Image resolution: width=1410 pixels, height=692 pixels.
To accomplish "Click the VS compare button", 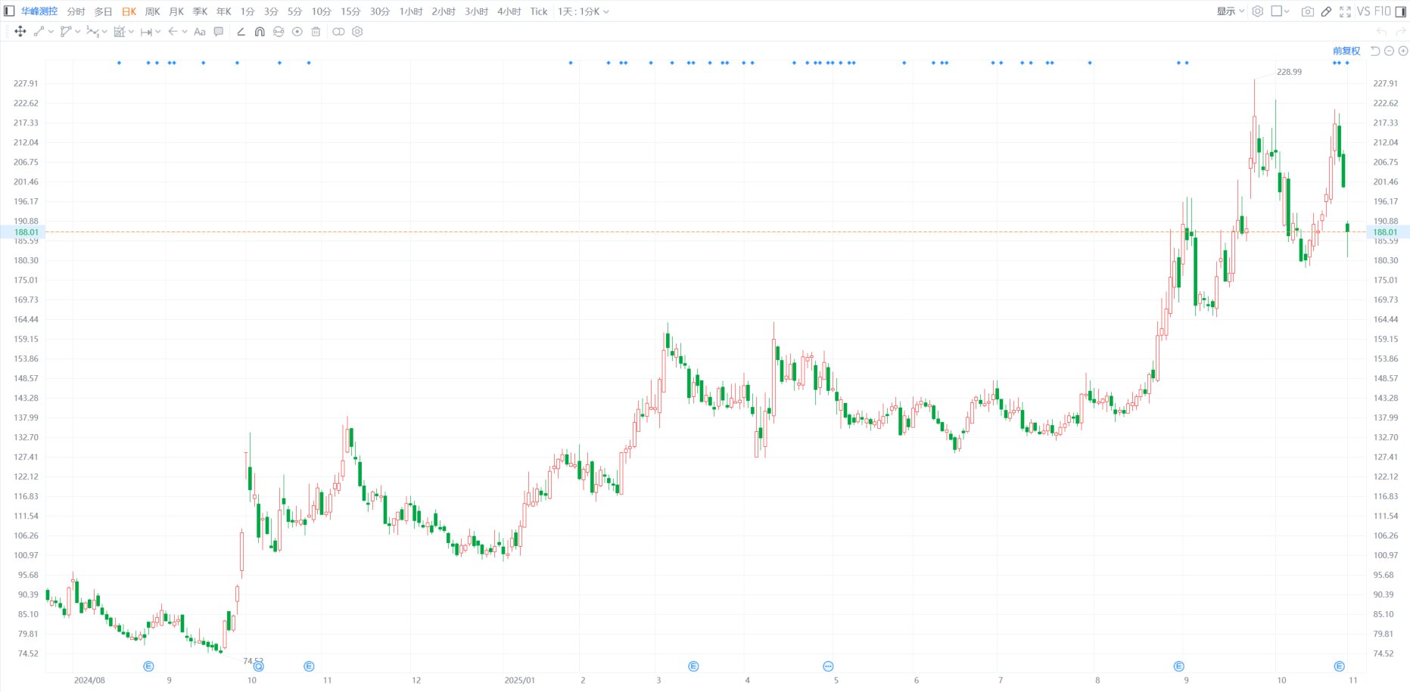I will (x=1364, y=11).
